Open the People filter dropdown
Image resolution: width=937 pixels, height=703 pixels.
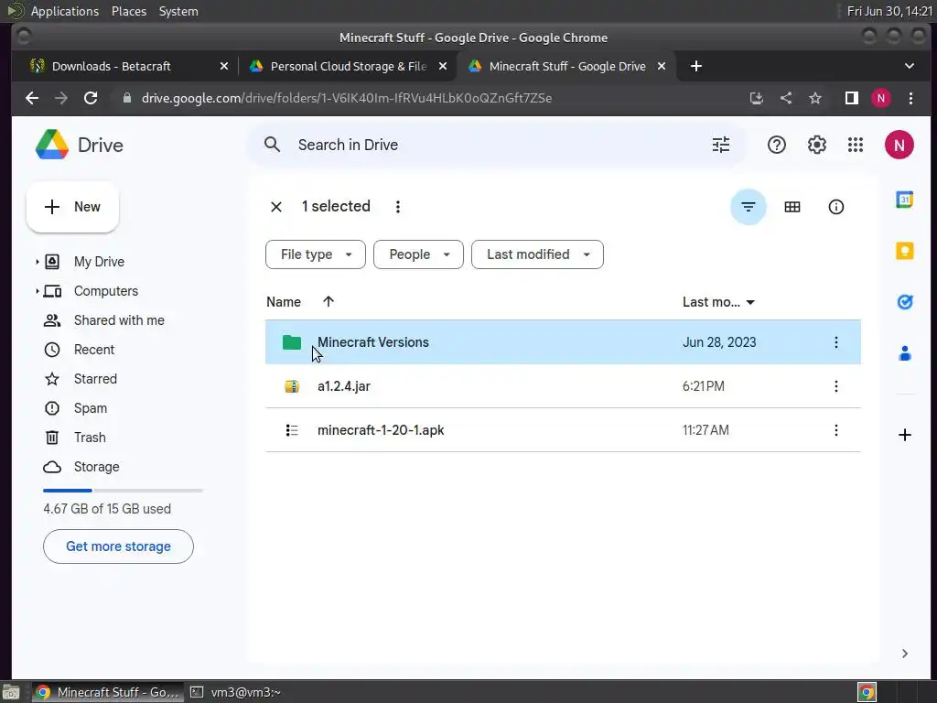[417, 254]
